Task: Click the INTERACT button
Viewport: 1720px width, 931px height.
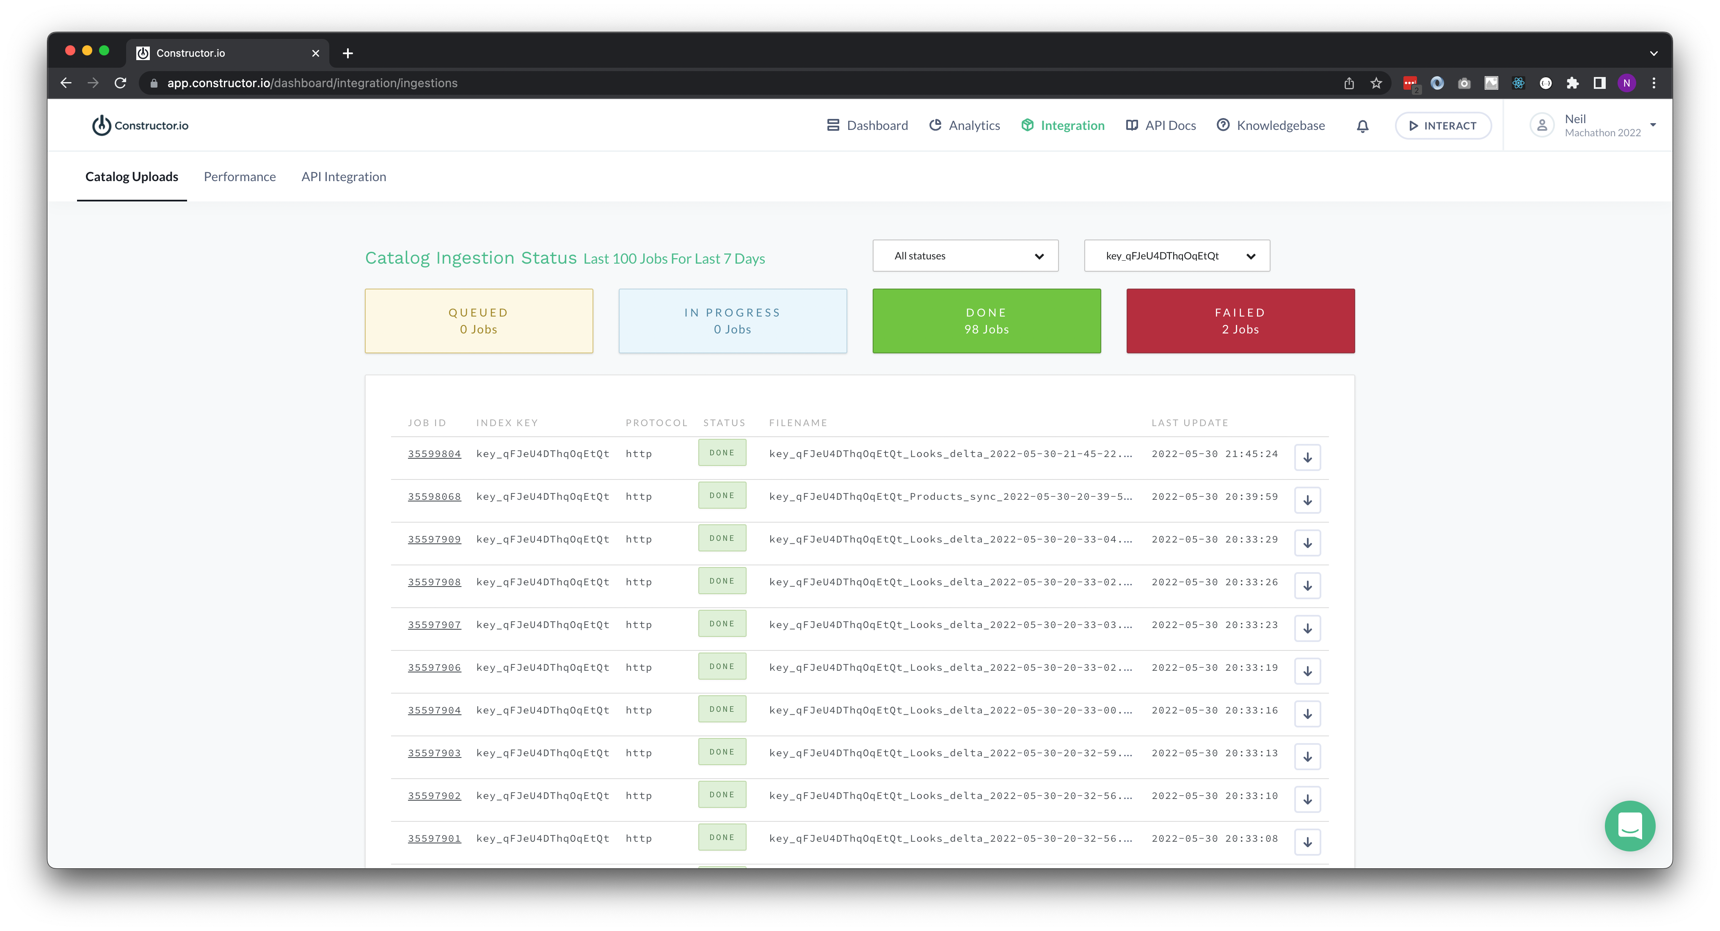Action: (x=1443, y=125)
